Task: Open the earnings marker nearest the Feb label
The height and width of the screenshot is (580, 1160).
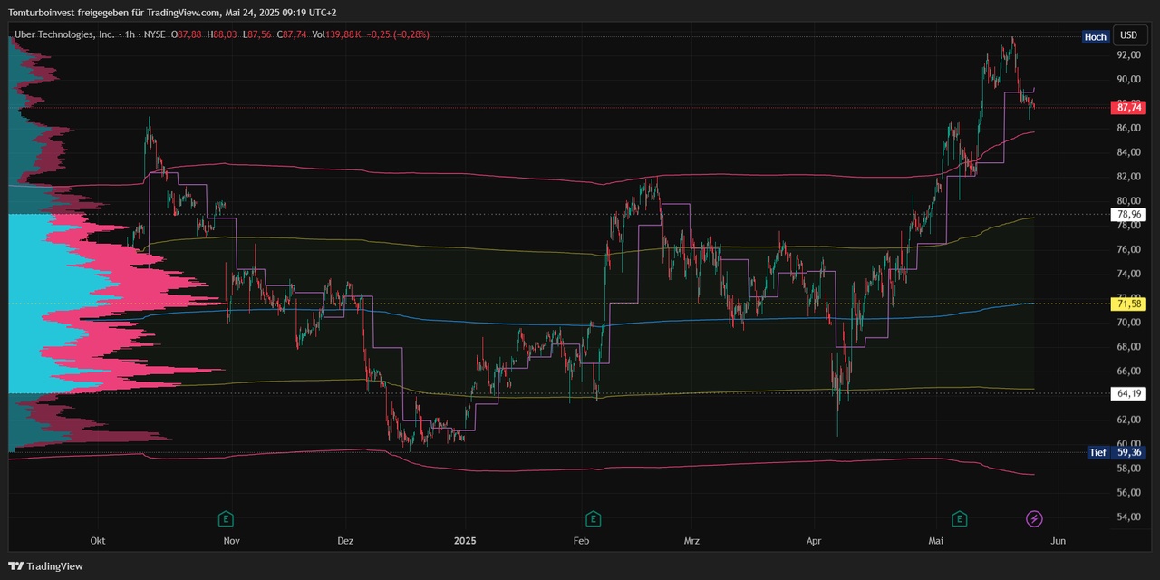Action: (593, 519)
